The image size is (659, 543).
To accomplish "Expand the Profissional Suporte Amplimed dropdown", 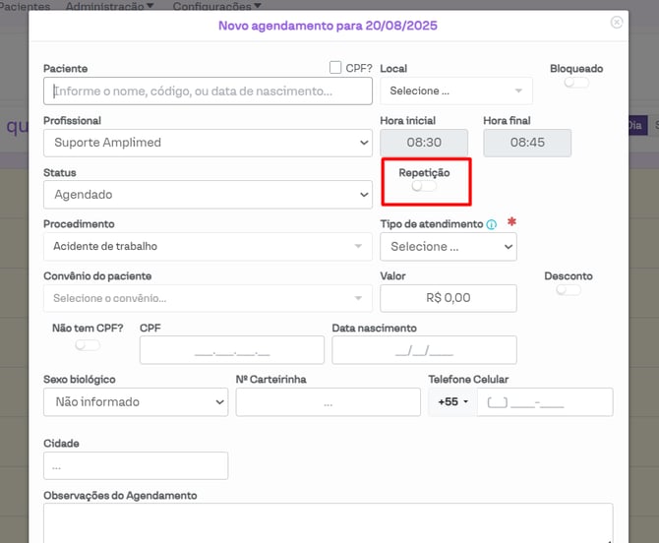I will point(208,143).
